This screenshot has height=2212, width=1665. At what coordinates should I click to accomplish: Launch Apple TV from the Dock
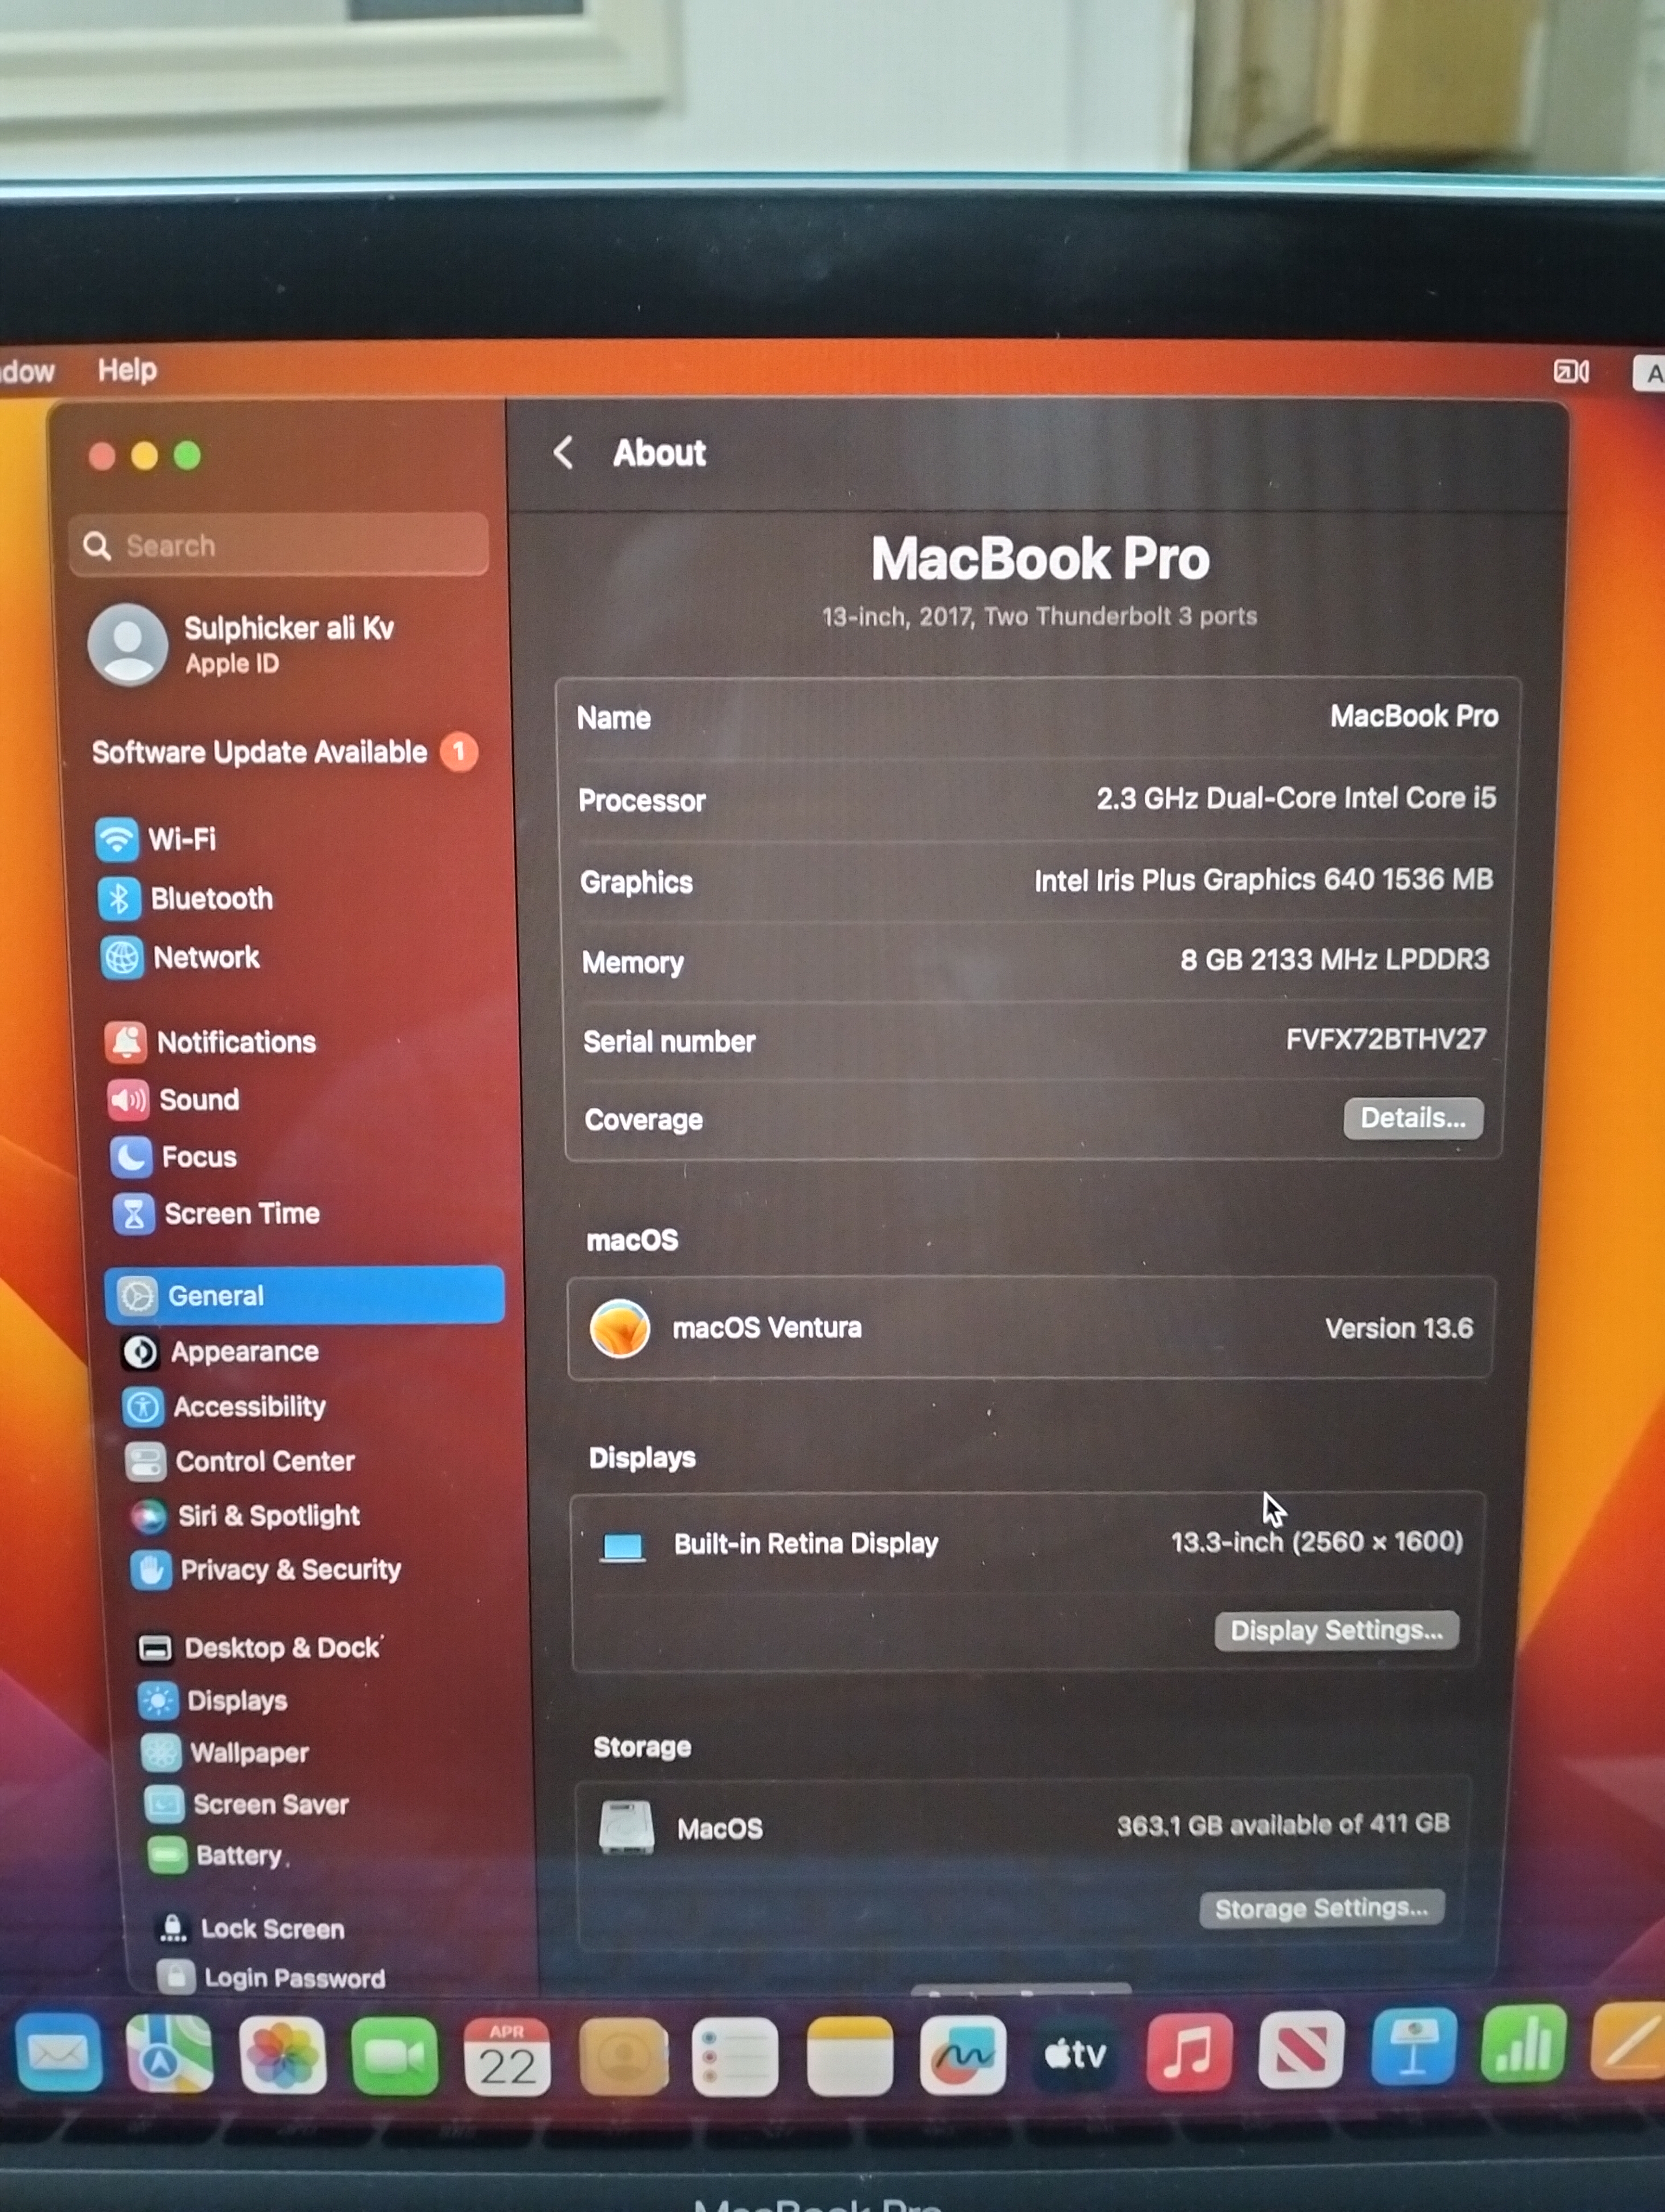coord(1075,2054)
